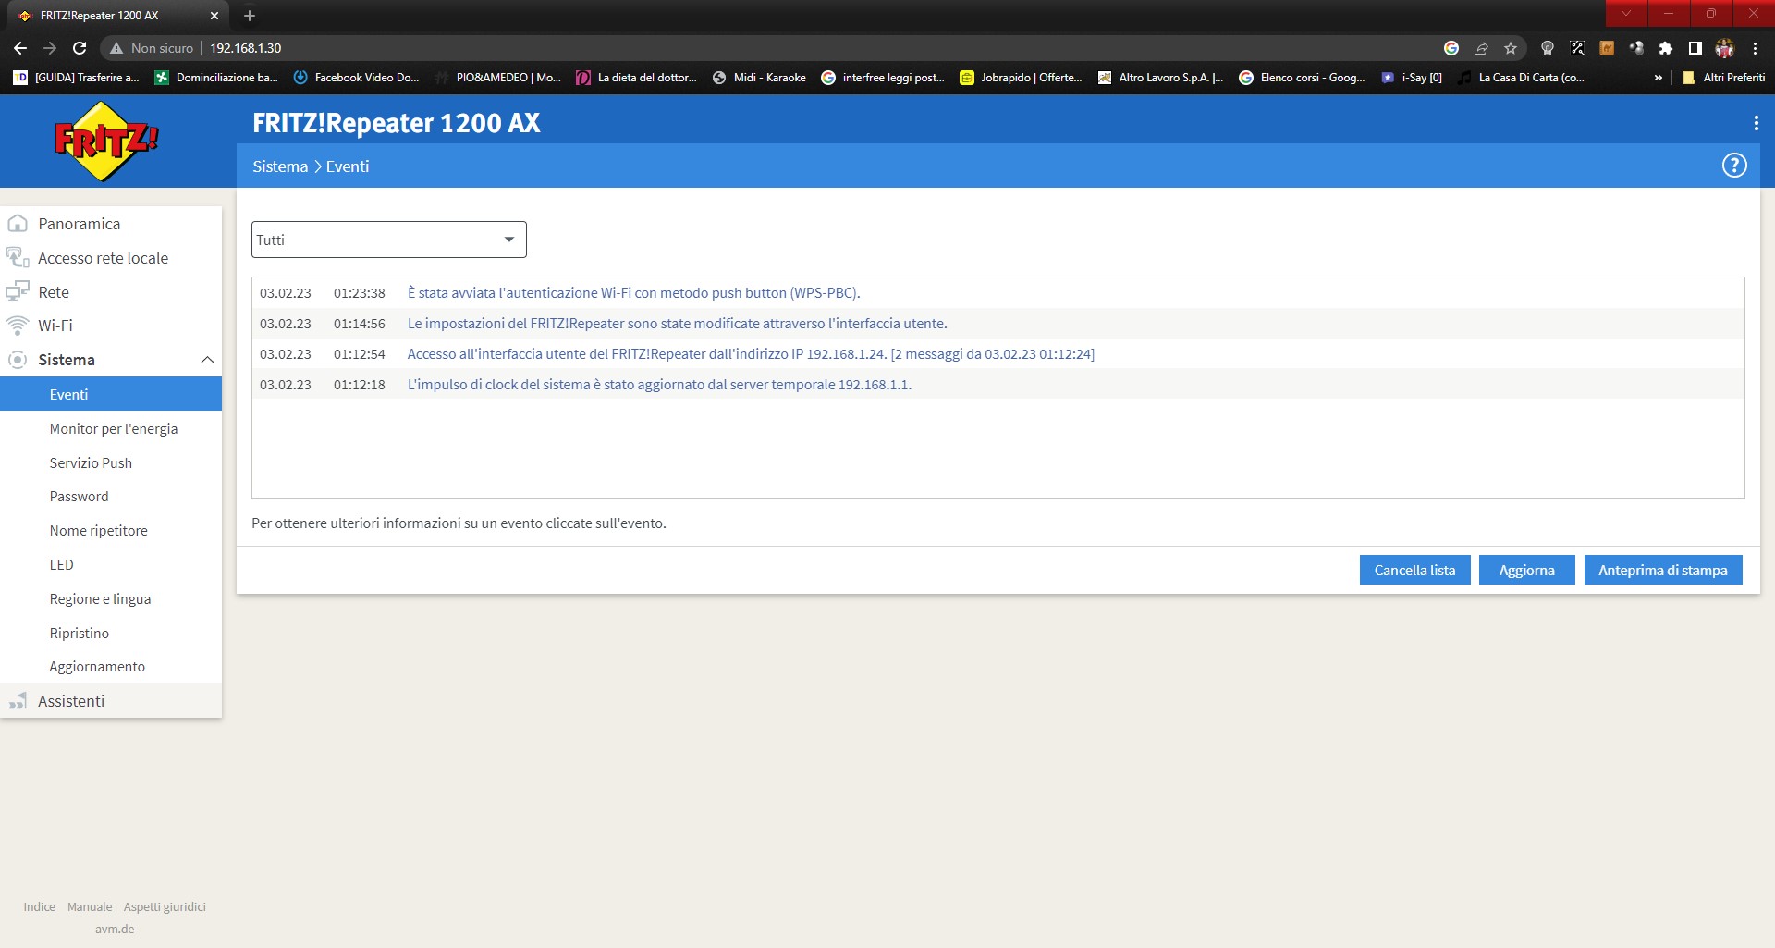Click the address bar URL 192.168.1.30

(246, 48)
